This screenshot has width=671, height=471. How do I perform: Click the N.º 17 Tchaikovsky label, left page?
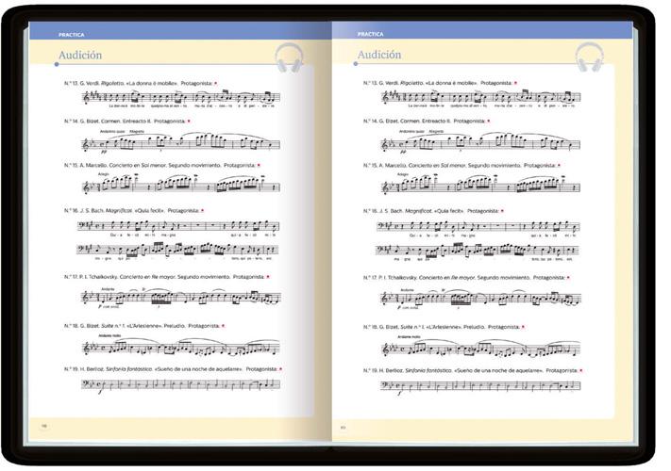[x=167, y=277]
